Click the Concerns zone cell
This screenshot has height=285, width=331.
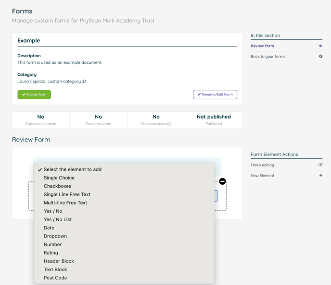(x=98, y=120)
